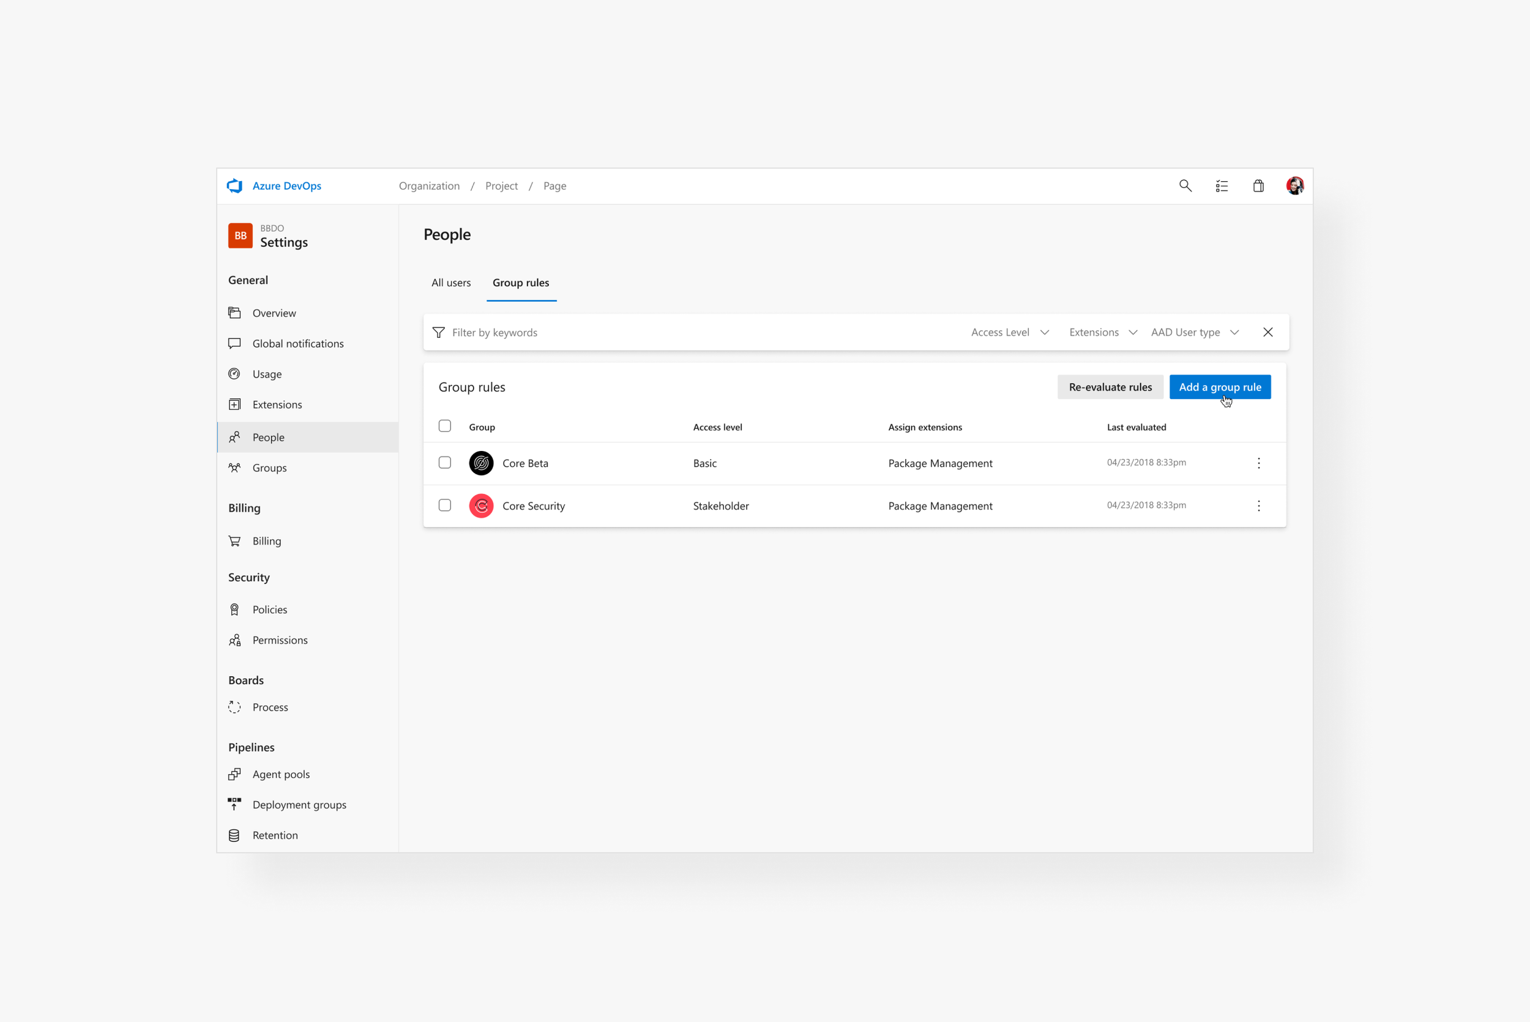Click the Extensions sidebar icon
1530x1022 pixels.
[234, 405]
